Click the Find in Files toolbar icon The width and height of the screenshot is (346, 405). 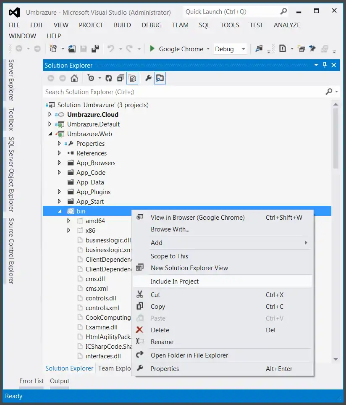[259, 49]
